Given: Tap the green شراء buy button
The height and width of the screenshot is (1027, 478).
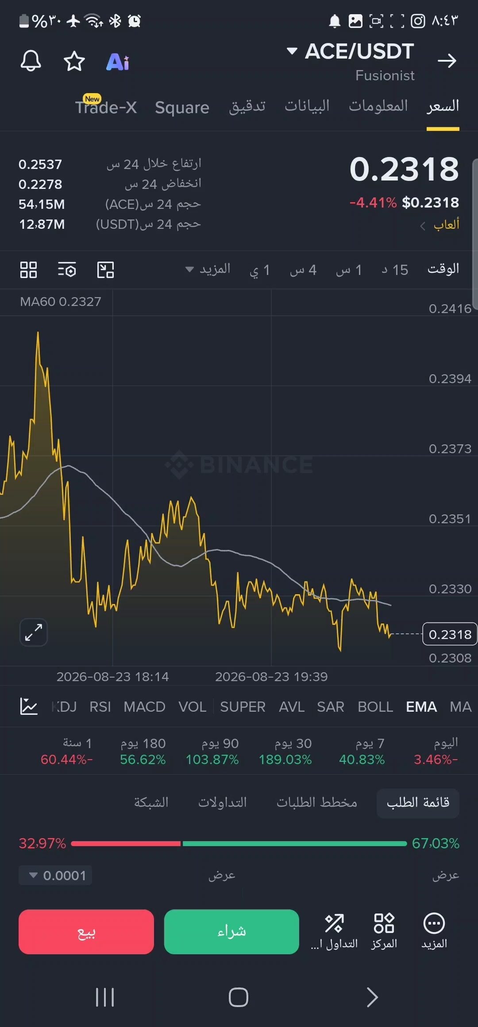Looking at the screenshot, I should [x=231, y=932].
